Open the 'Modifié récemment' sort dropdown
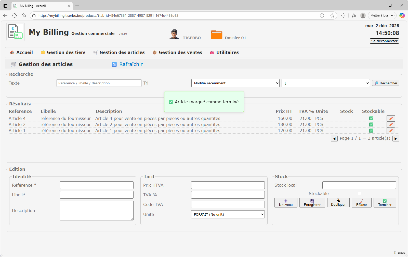 point(235,83)
